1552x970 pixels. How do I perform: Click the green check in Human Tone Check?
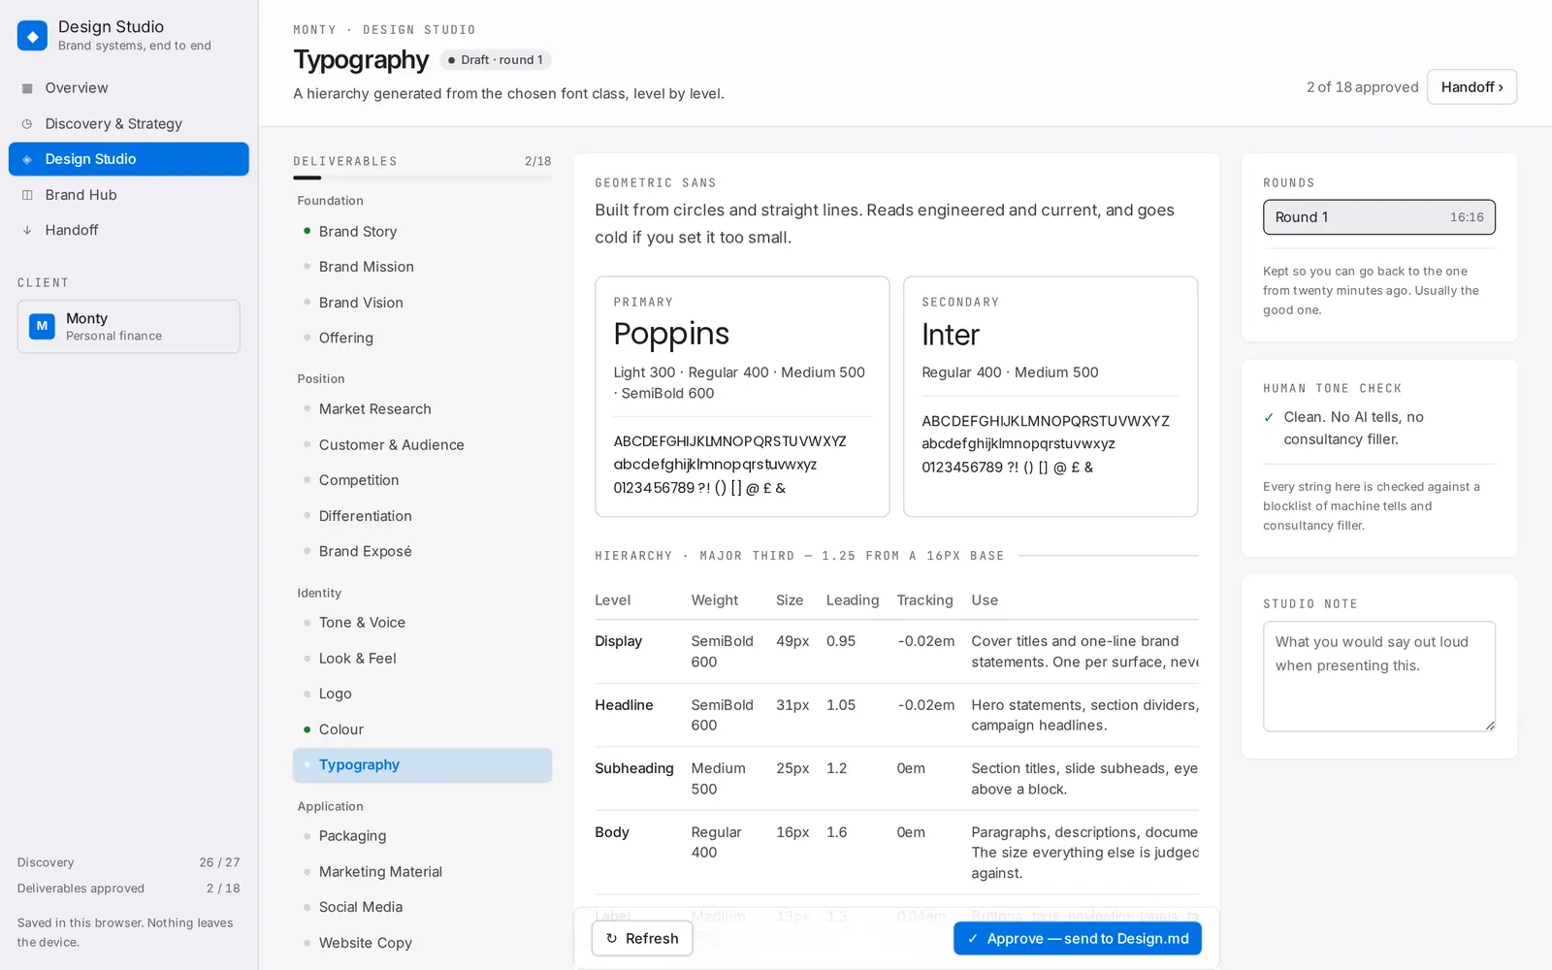[1269, 417]
